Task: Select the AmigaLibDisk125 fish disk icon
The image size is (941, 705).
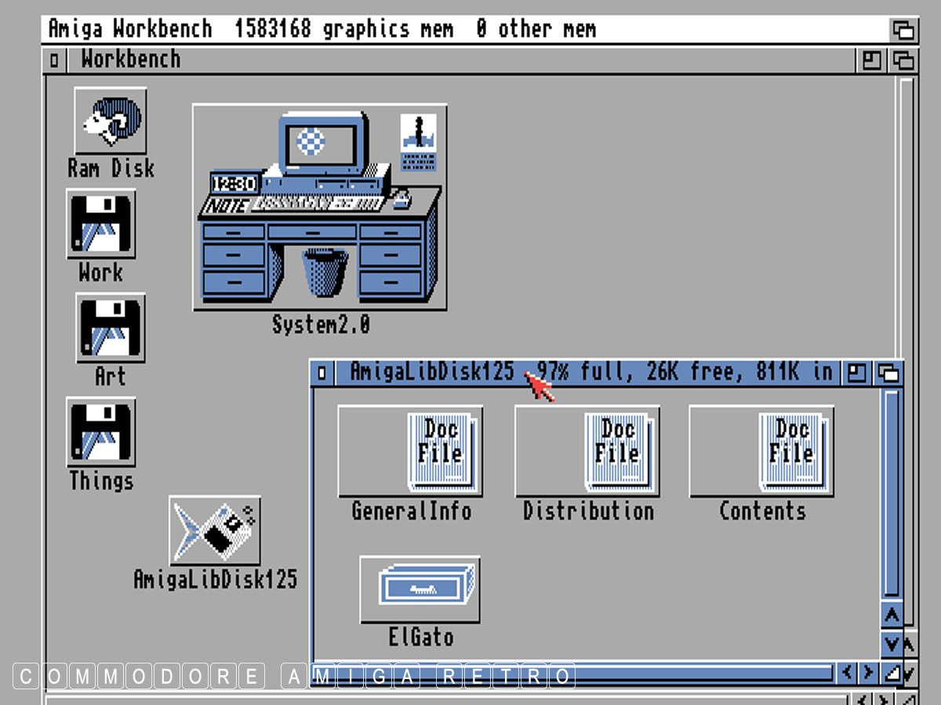Action: [215, 531]
